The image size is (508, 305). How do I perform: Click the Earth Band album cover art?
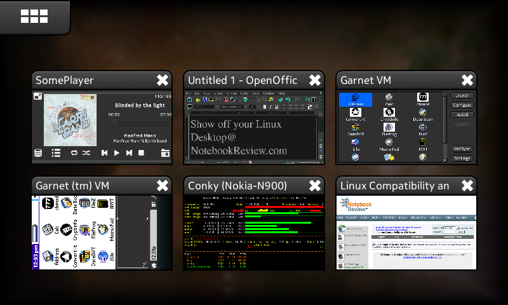point(70,120)
